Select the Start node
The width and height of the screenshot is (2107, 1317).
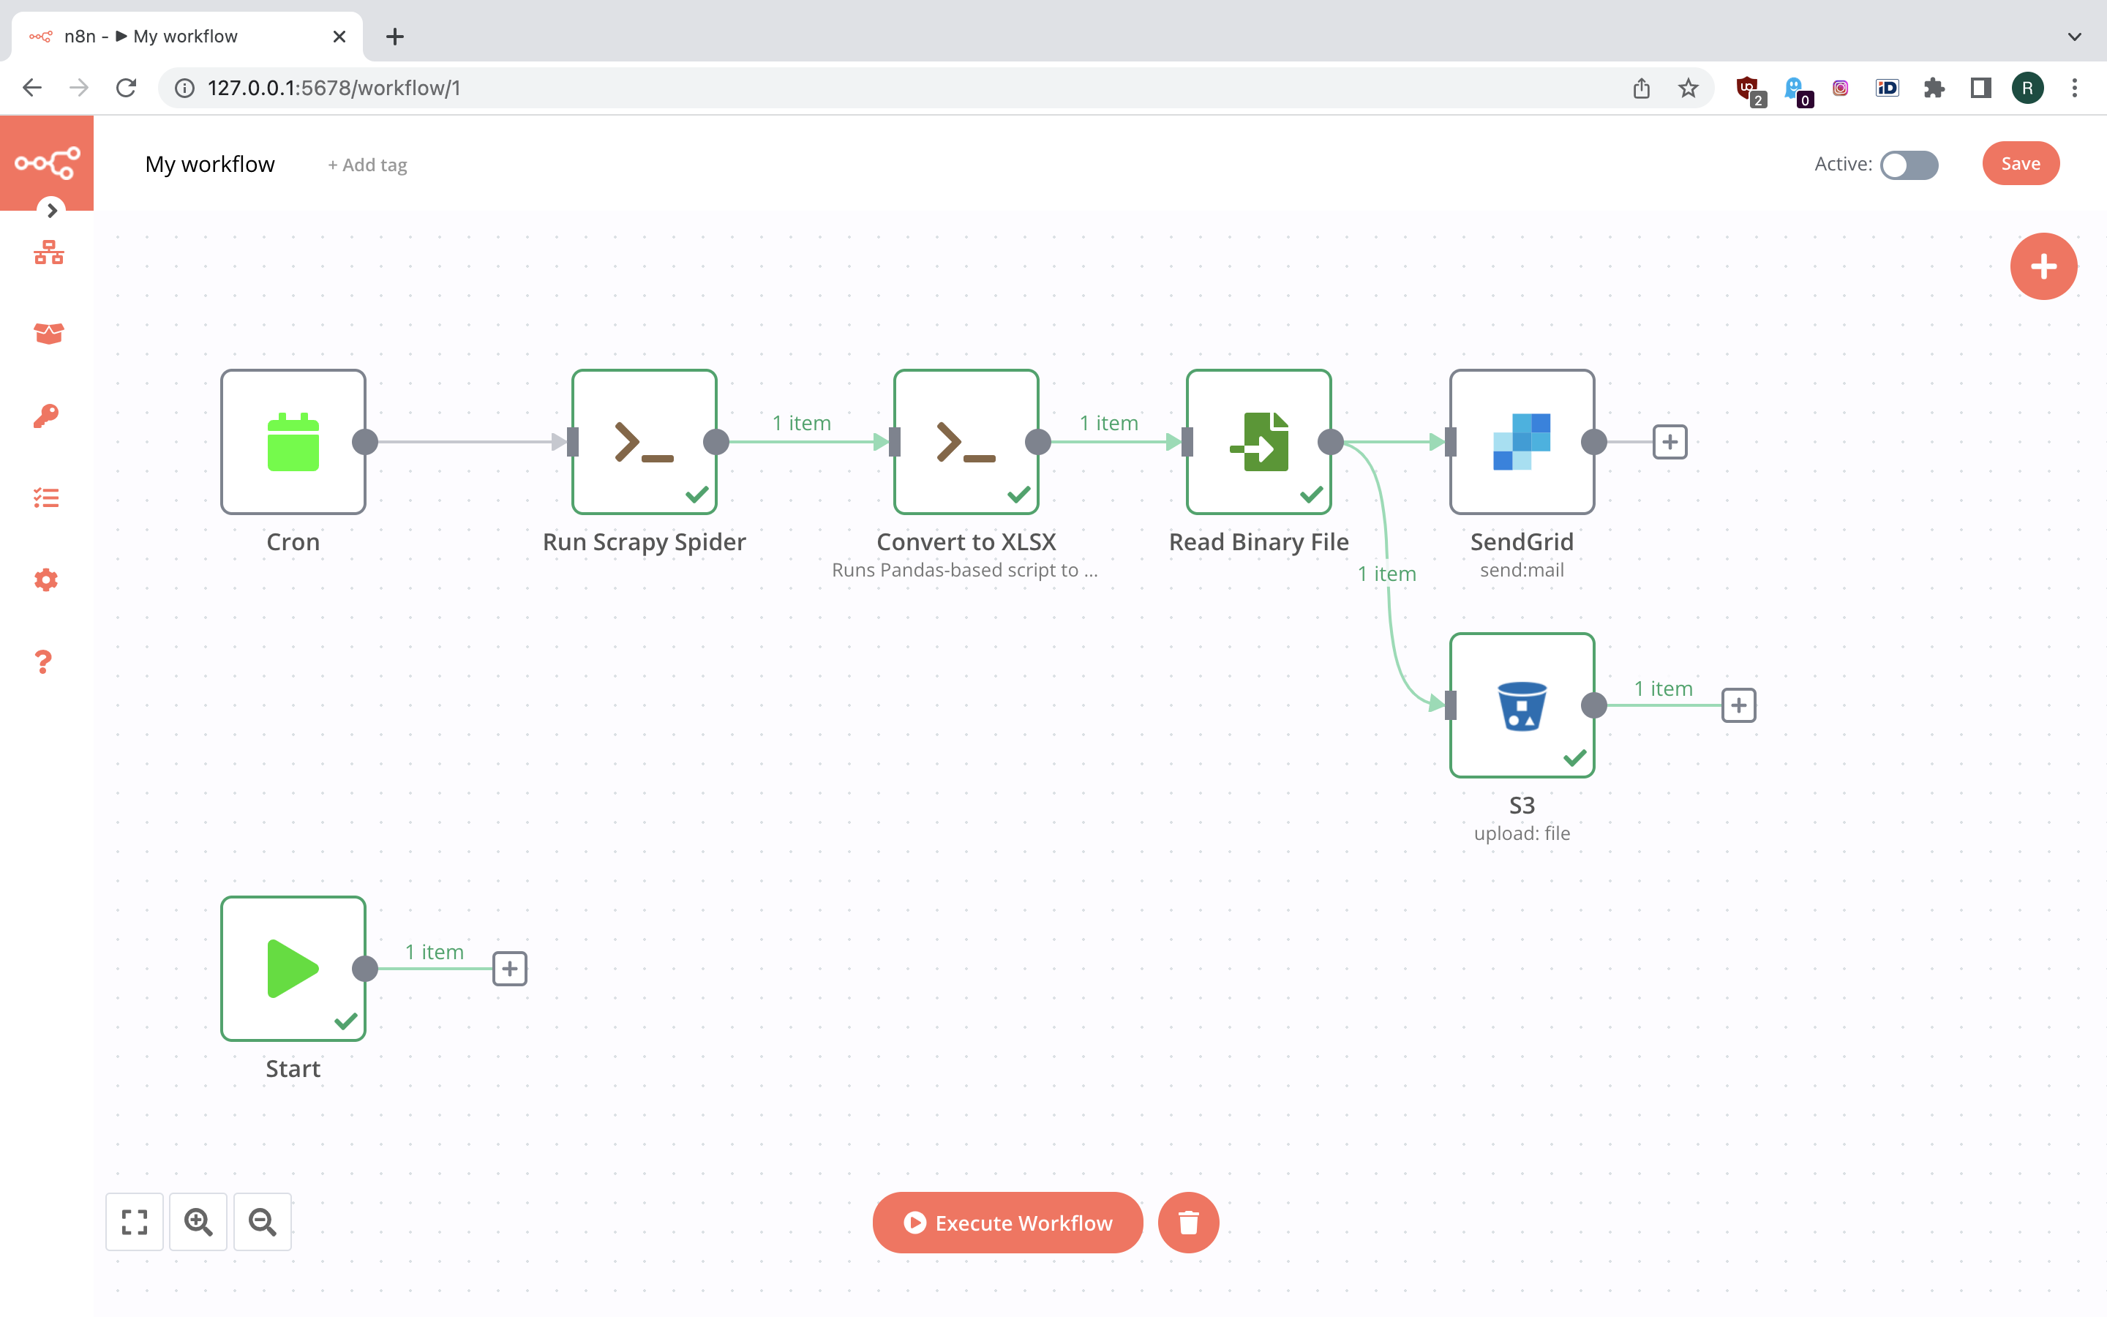pos(293,969)
